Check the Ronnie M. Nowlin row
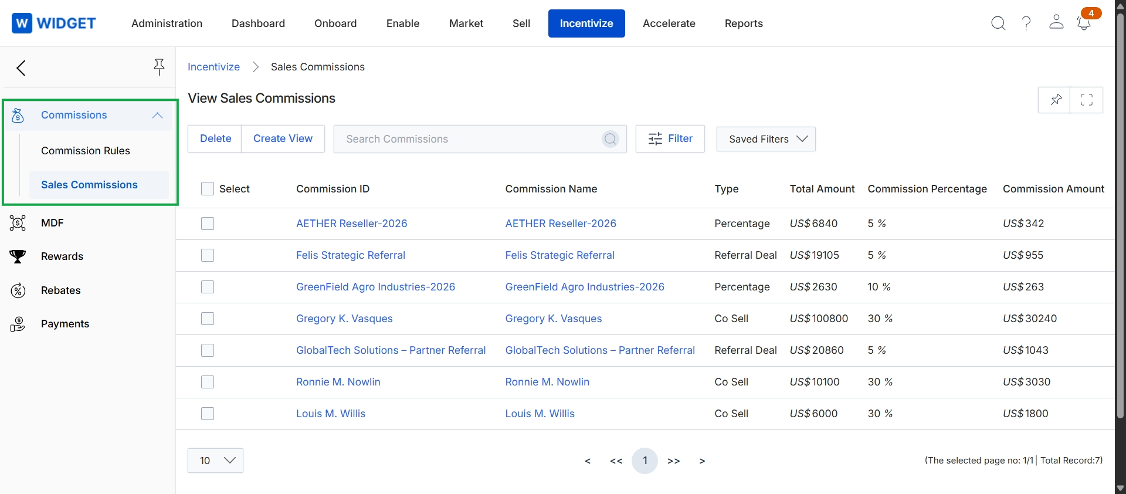 pos(208,382)
